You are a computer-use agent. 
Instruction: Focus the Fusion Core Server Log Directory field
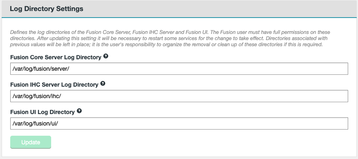(x=179, y=69)
